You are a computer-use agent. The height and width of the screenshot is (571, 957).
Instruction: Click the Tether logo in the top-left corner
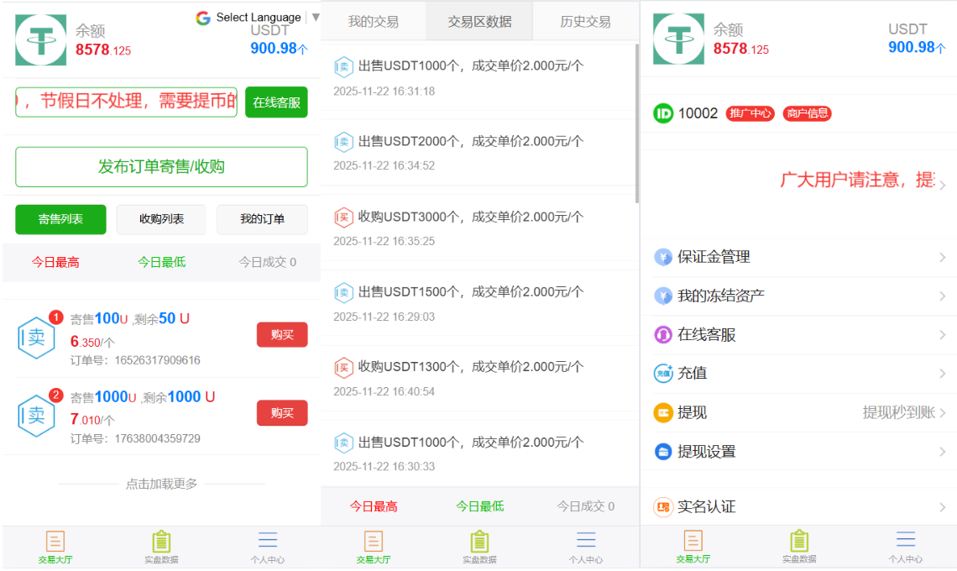(40, 39)
